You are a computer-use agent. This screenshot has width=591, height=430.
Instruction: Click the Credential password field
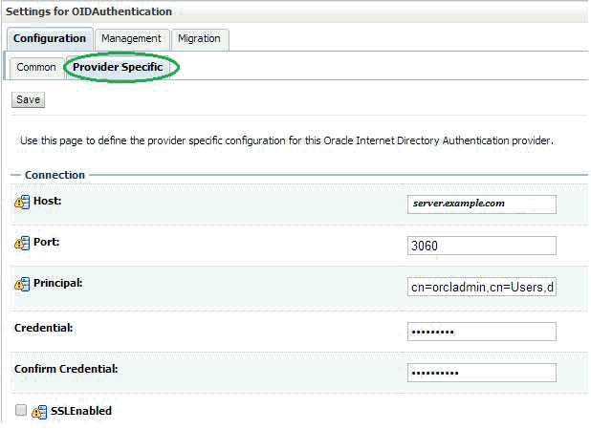tap(481, 332)
